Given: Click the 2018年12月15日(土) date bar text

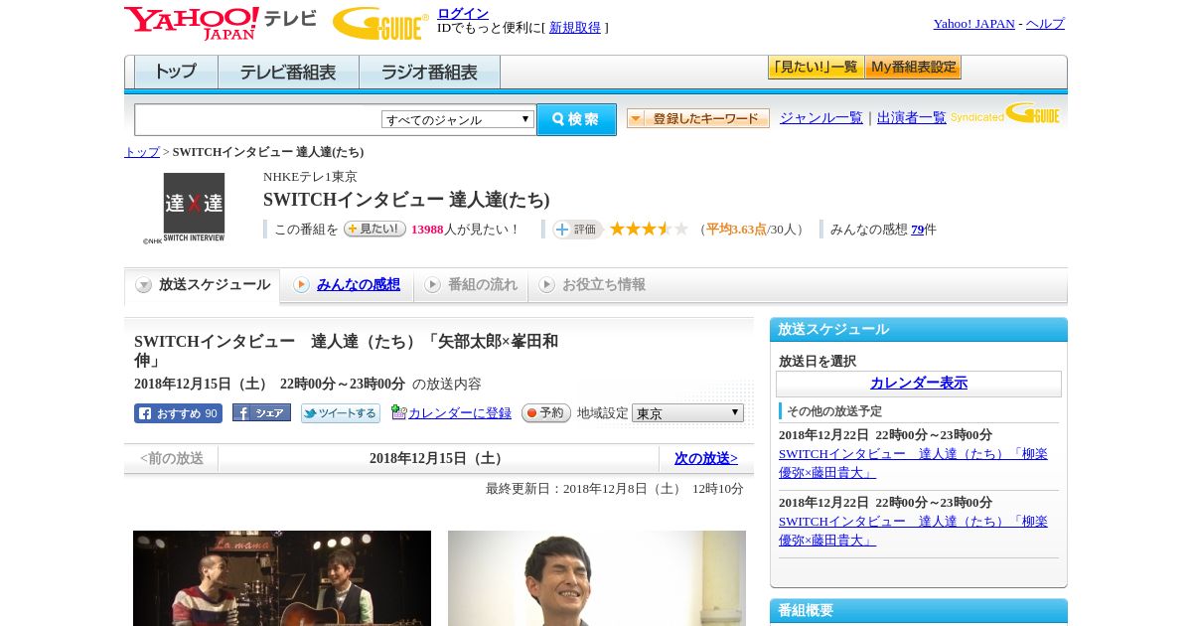Looking at the screenshot, I should click(438, 459).
